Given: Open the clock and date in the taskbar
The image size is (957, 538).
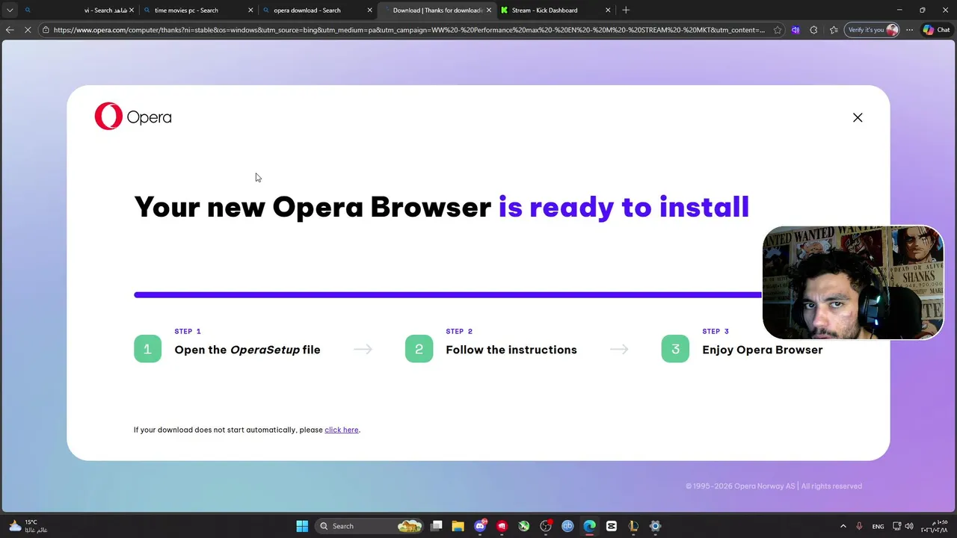Looking at the screenshot, I should click(935, 526).
